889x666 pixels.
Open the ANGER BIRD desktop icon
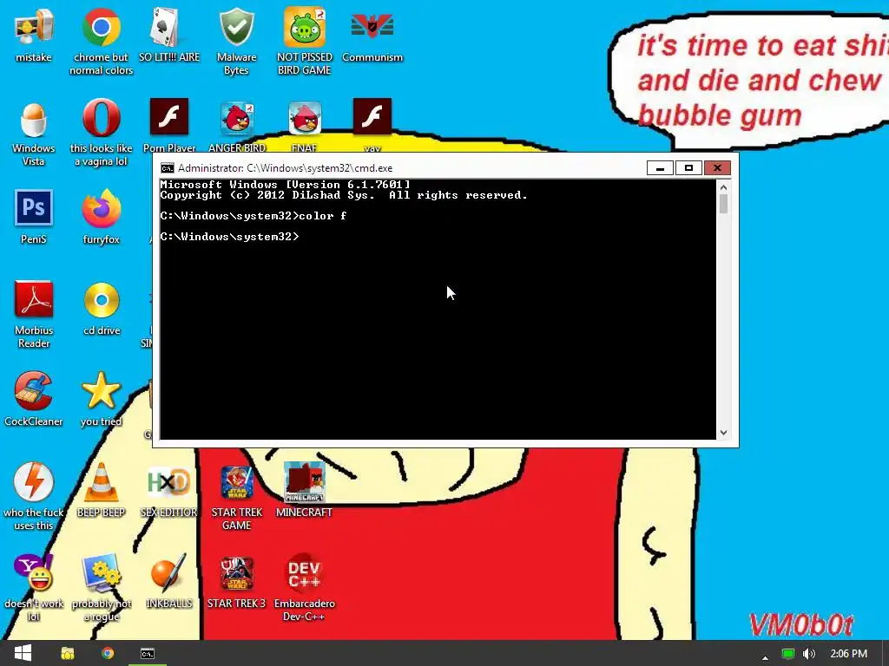click(x=236, y=118)
